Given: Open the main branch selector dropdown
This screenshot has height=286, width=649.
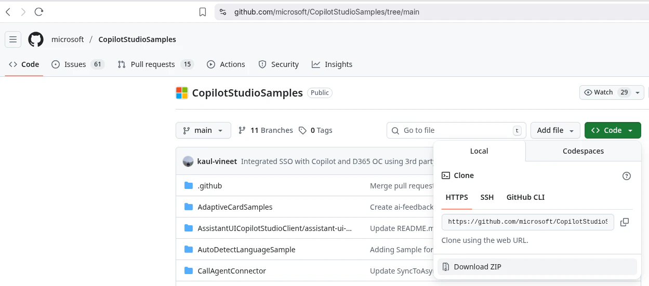Looking at the screenshot, I should pyautogui.click(x=203, y=130).
